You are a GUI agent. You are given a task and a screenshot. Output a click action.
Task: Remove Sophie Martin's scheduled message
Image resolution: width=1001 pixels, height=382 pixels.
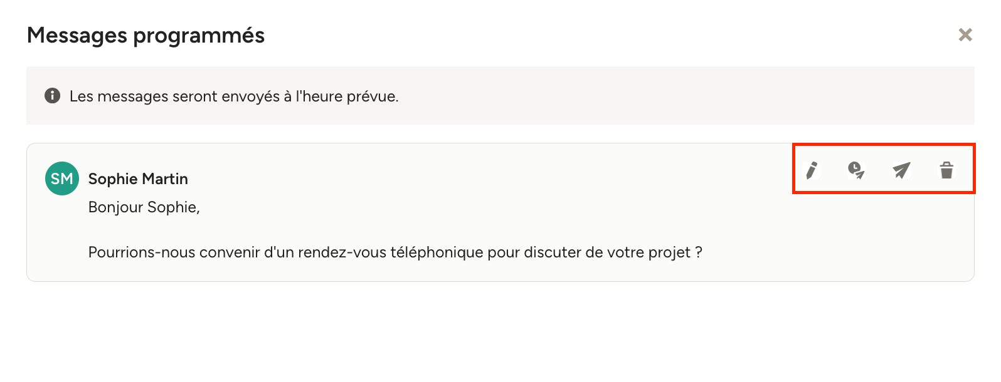tap(946, 170)
